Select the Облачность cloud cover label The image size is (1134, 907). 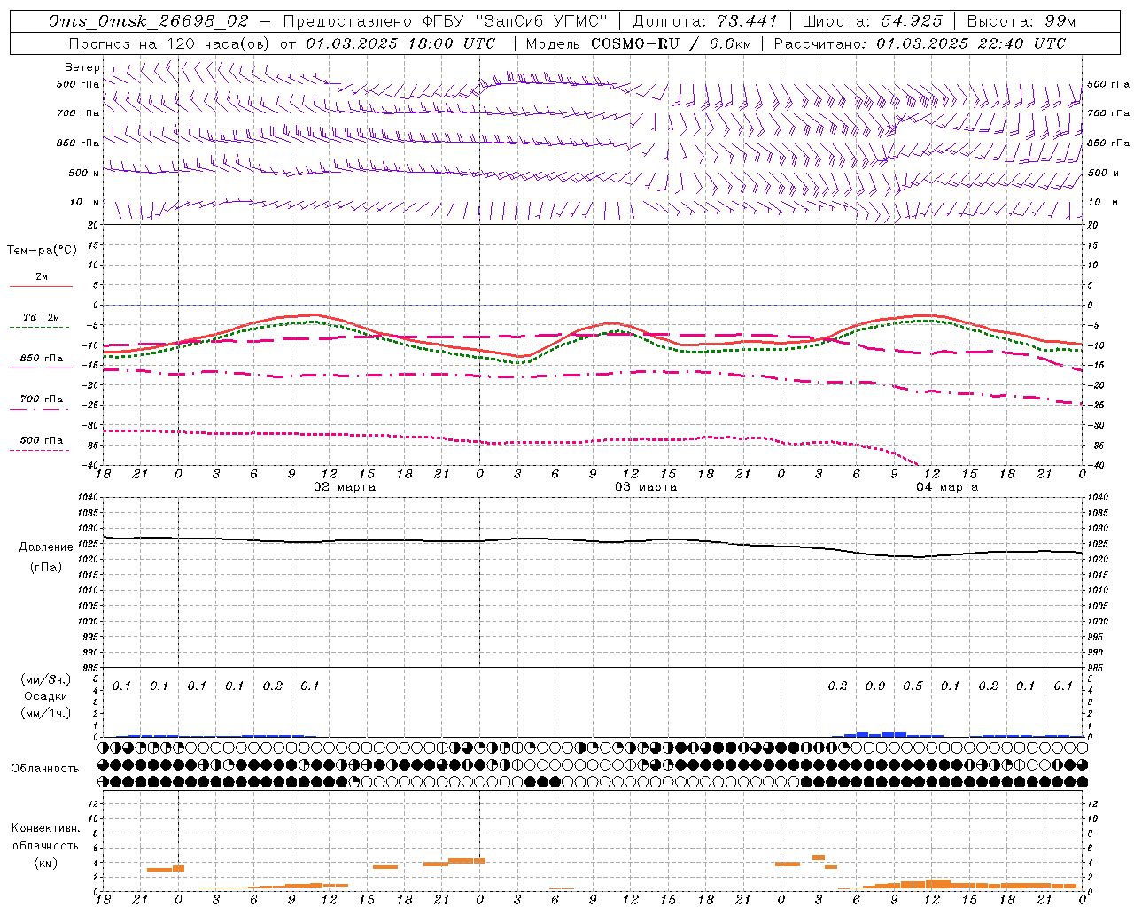click(45, 769)
